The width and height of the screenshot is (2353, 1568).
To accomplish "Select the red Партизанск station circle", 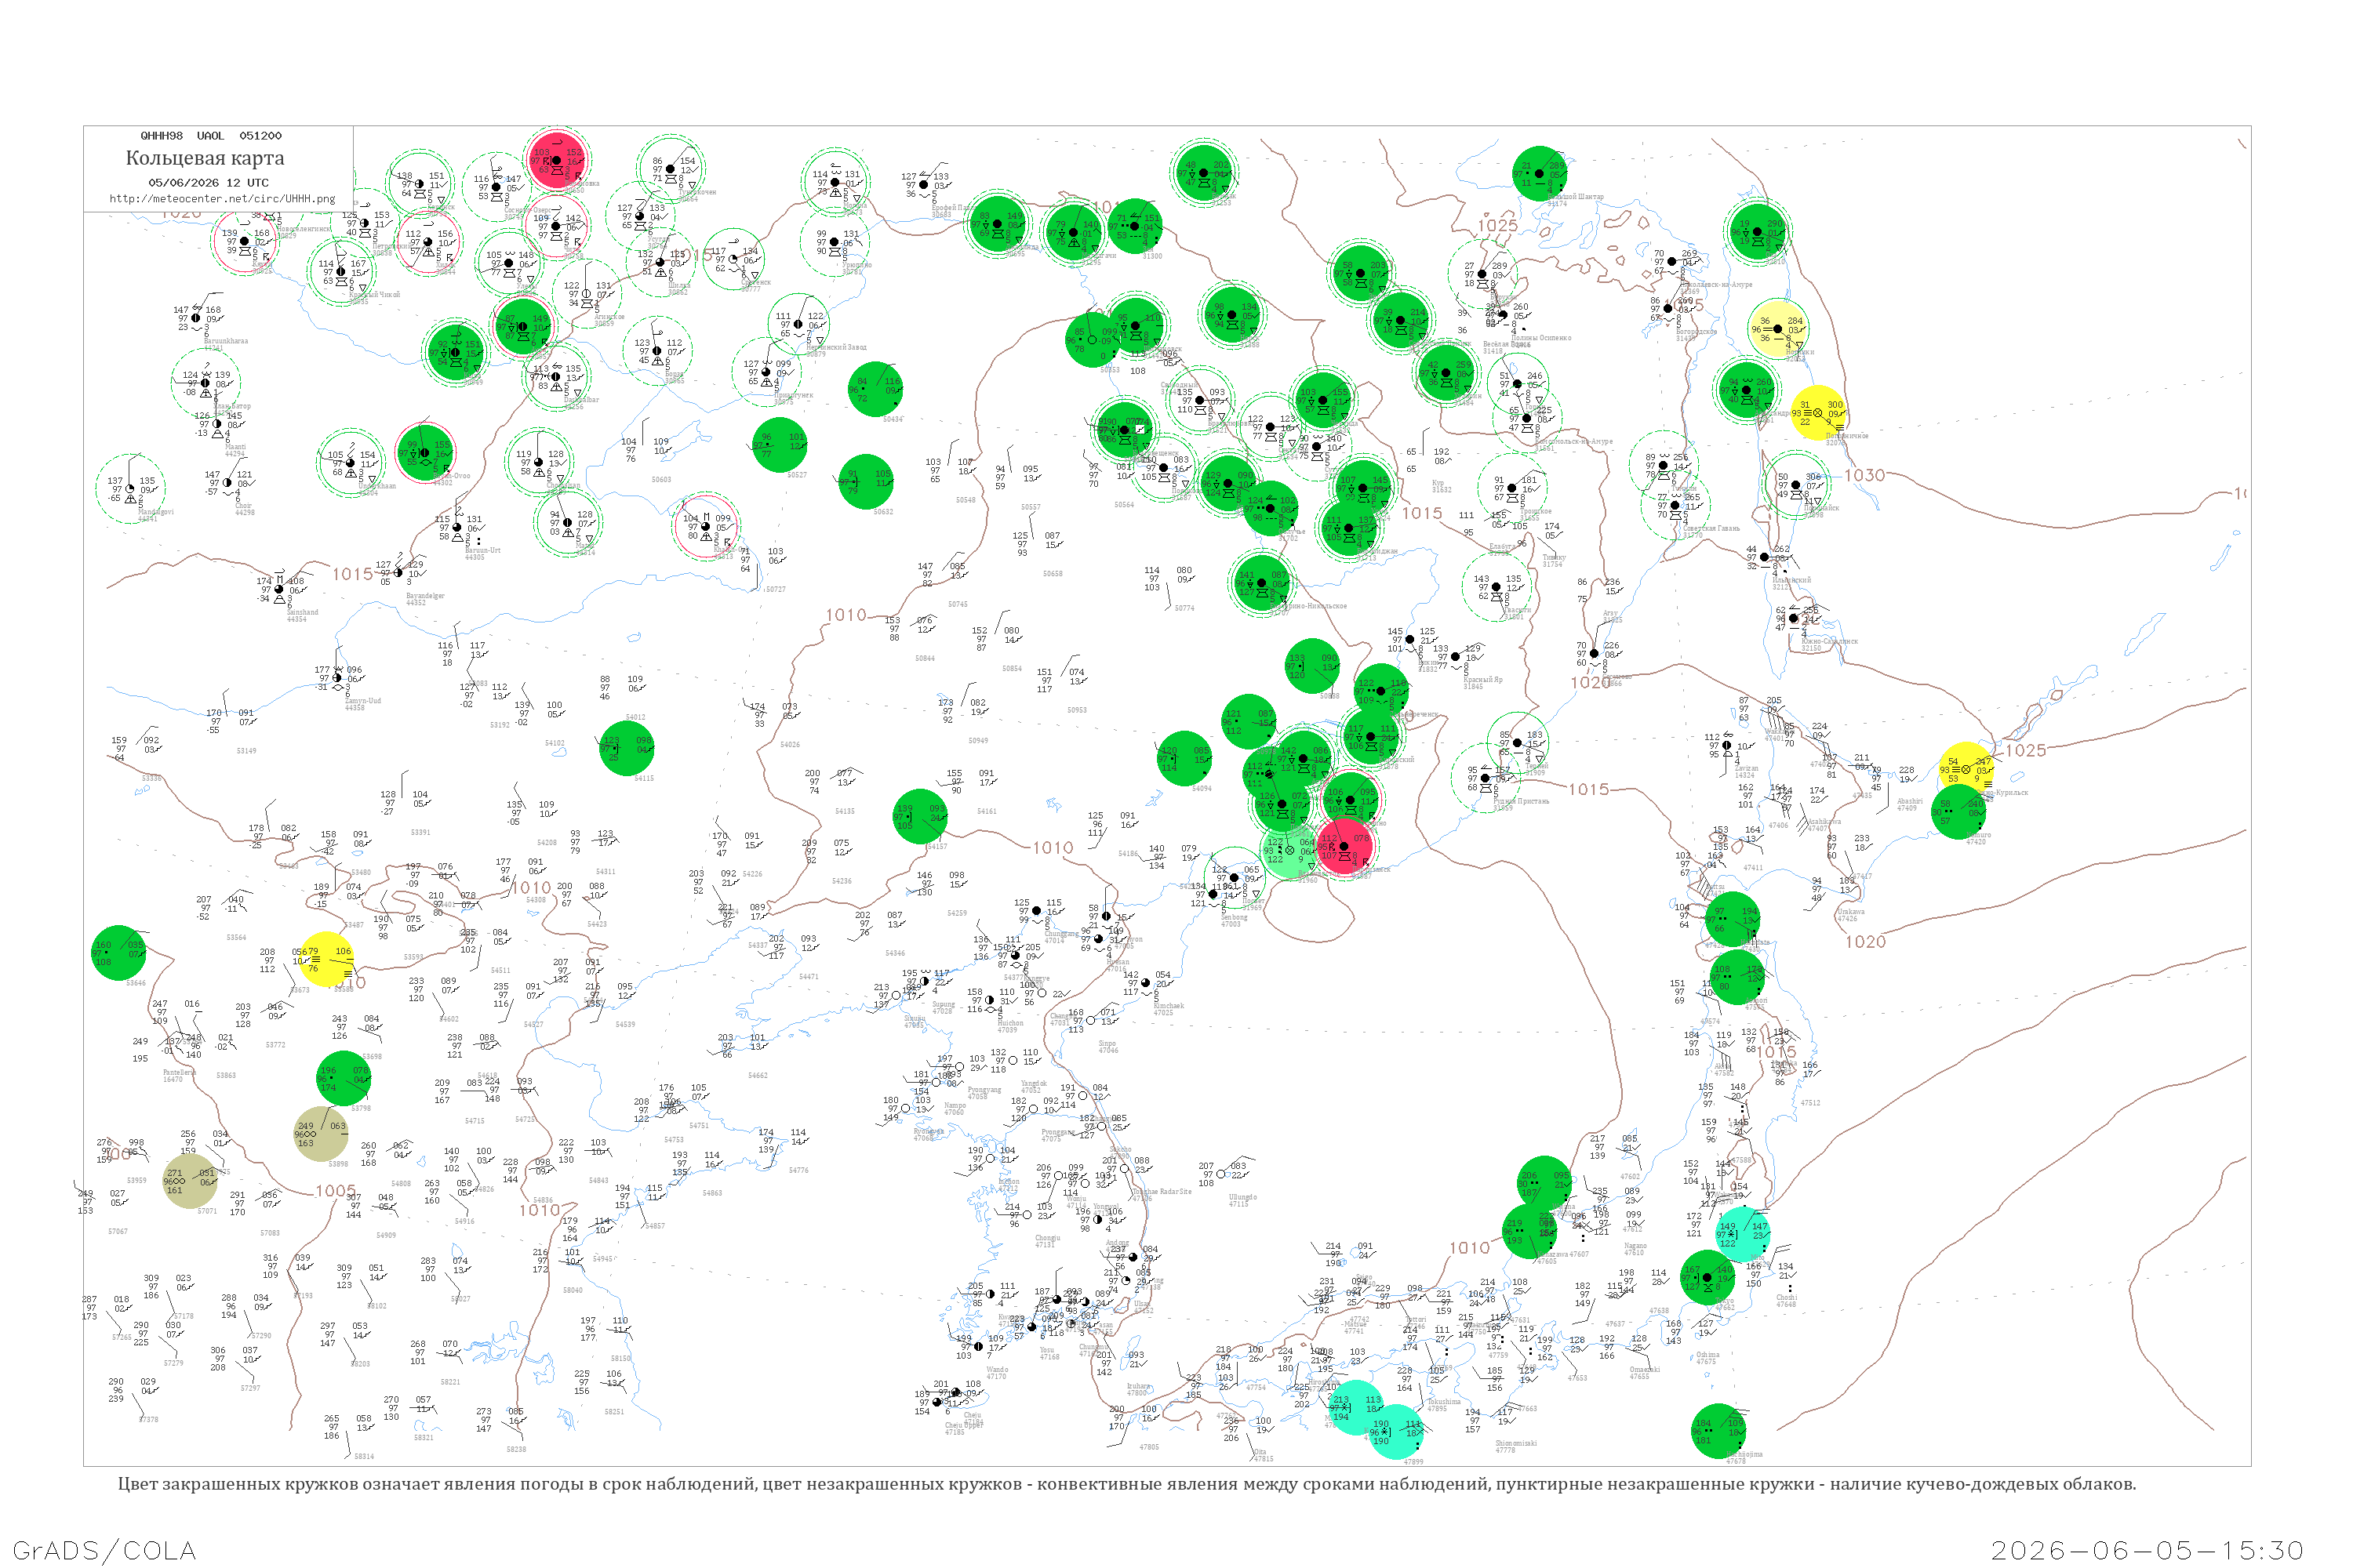I will 1344,846.
